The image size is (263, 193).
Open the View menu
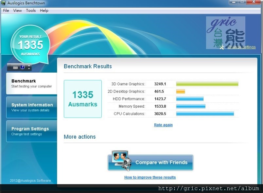coord(17,10)
